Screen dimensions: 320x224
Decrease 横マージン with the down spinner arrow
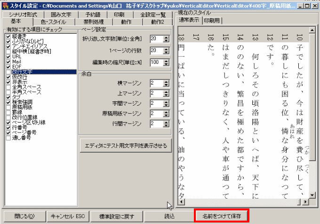click(x=166, y=85)
